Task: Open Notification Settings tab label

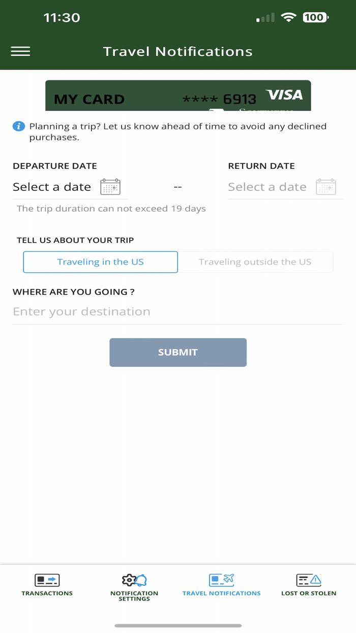Action: 134,596
